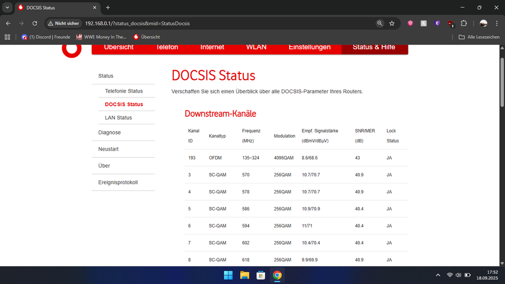Open the pink shield extension icon
This screenshot has height=284, width=505.
pos(410,24)
